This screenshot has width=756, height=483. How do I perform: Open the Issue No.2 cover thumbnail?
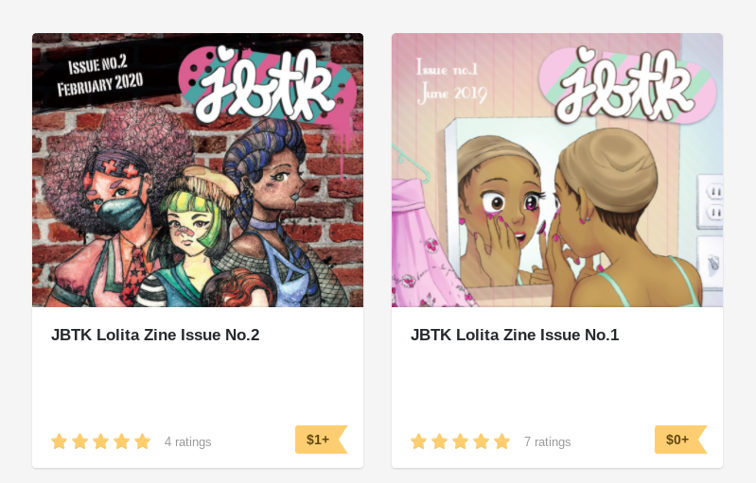(198, 170)
